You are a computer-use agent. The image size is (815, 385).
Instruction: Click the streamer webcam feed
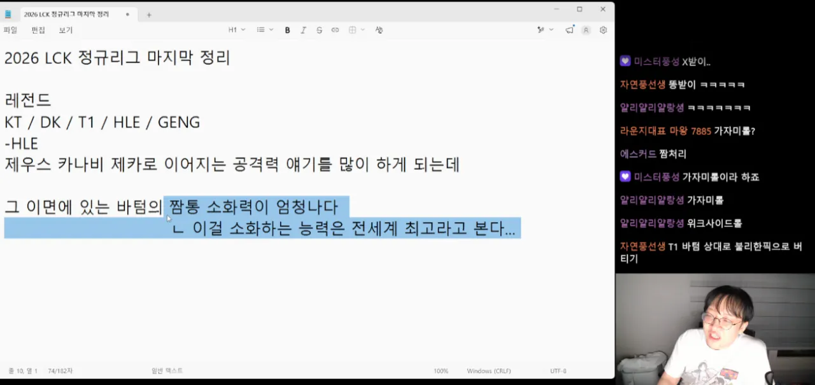point(715,329)
